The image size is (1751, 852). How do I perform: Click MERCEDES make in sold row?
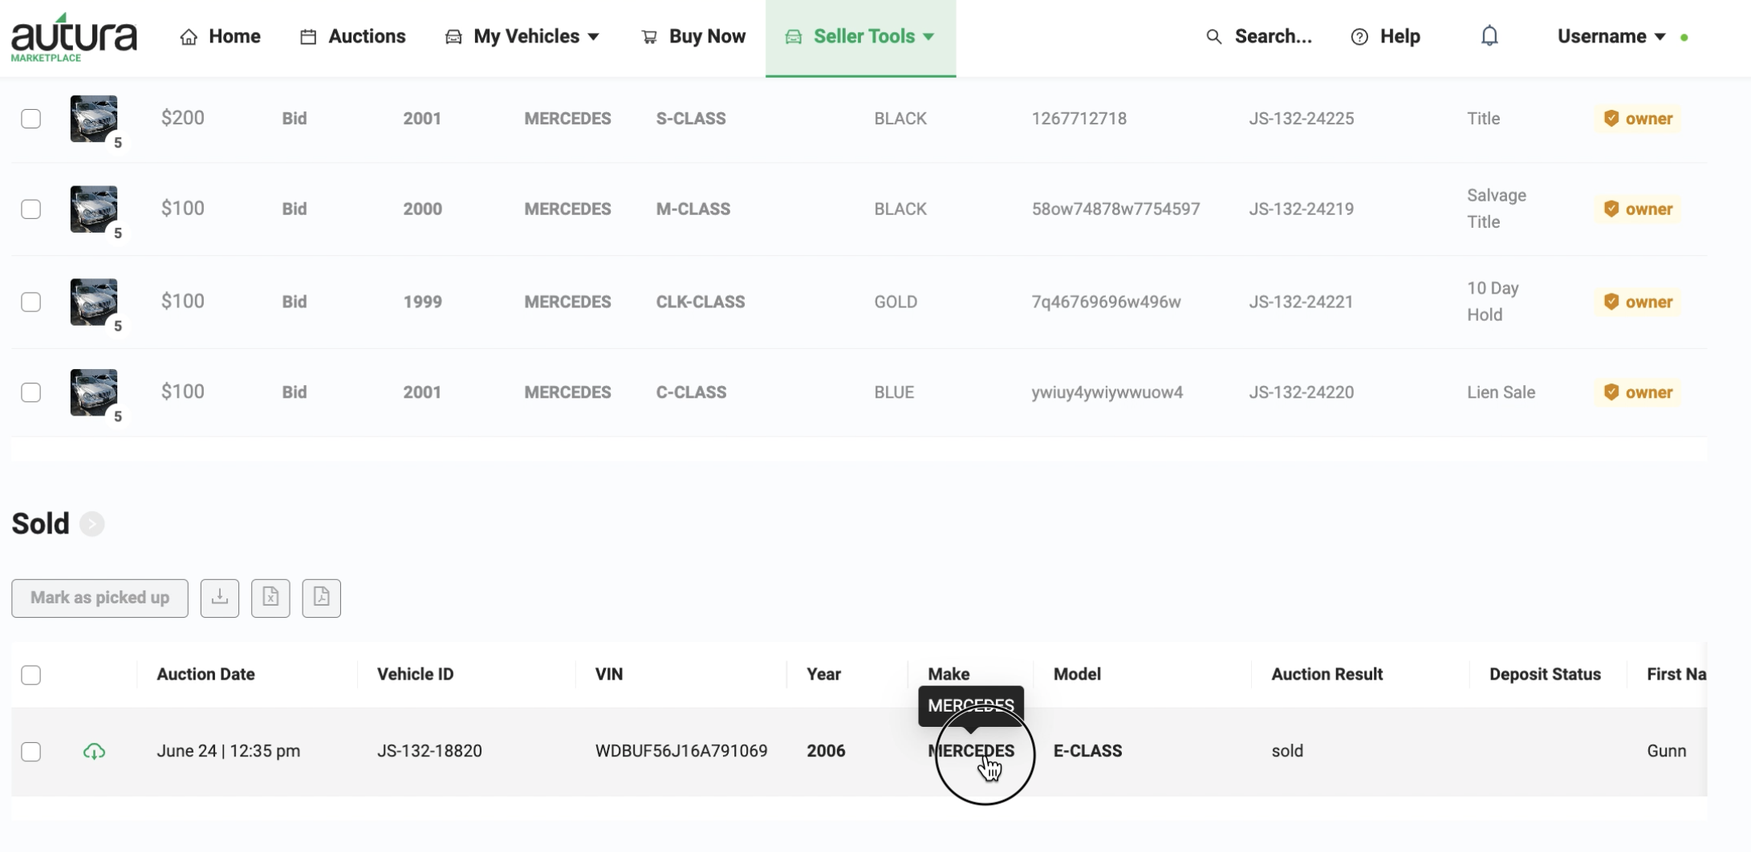tap(971, 751)
